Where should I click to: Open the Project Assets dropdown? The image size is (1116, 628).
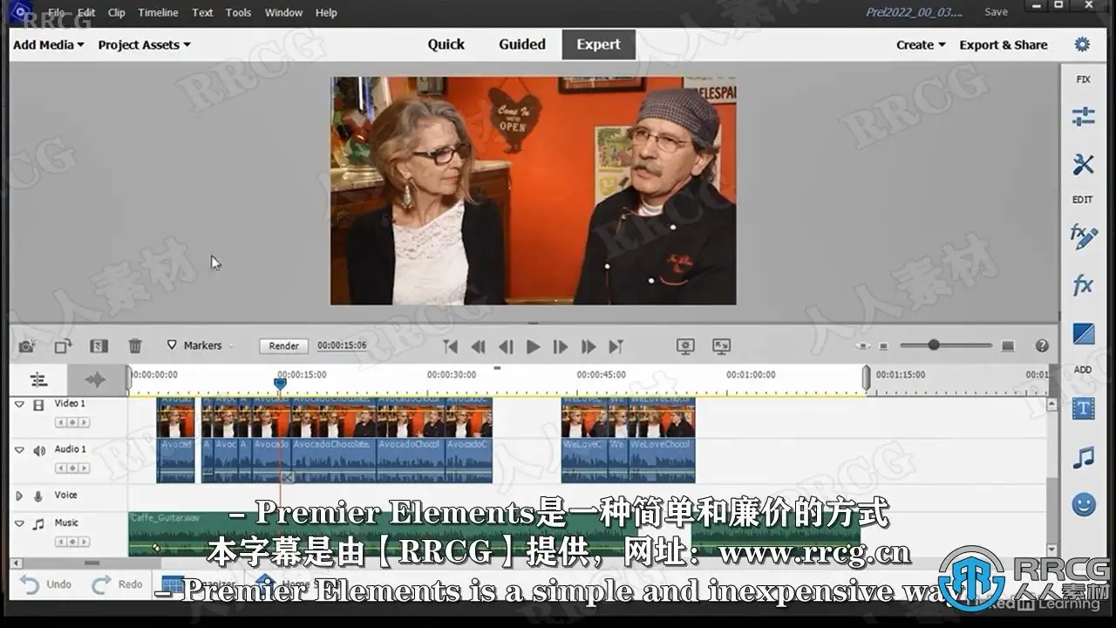(144, 44)
